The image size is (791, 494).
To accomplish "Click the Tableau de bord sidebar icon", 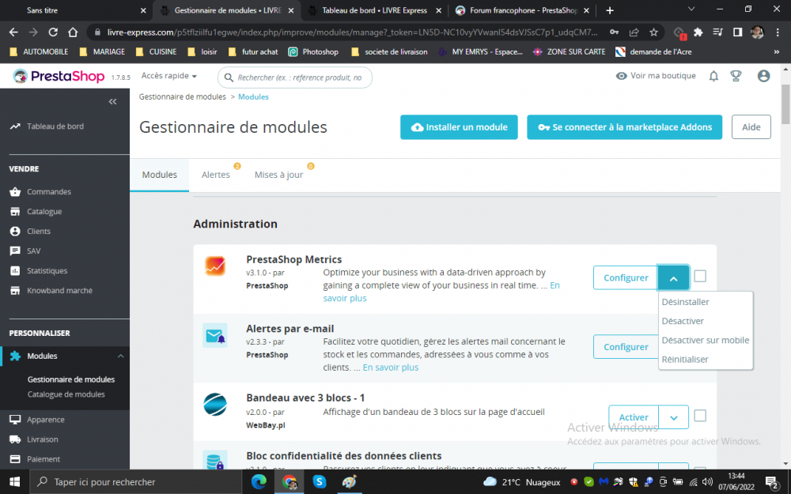I will tap(17, 126).
